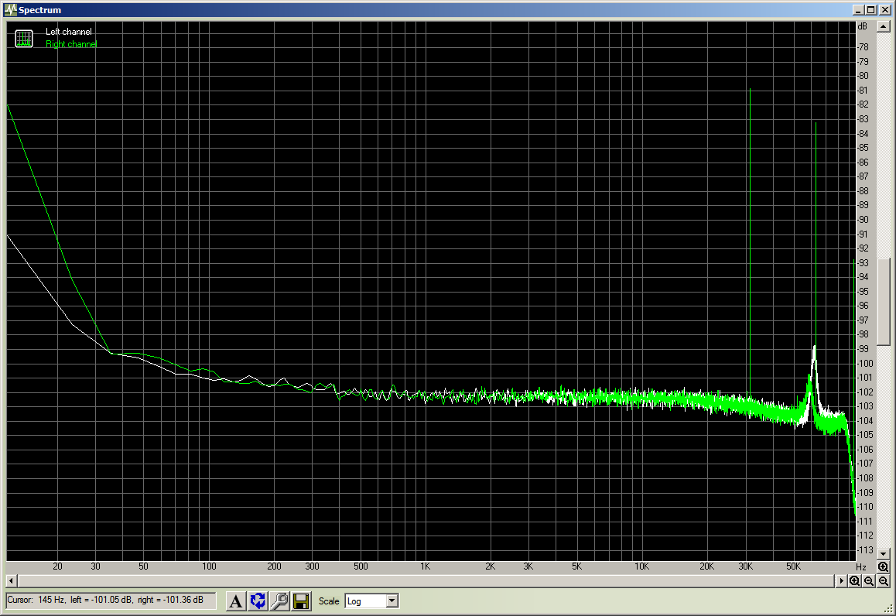Screen dimensions: 896x616
Task: Click the green Right channel legend label
Action: click(x=71, y=44)
